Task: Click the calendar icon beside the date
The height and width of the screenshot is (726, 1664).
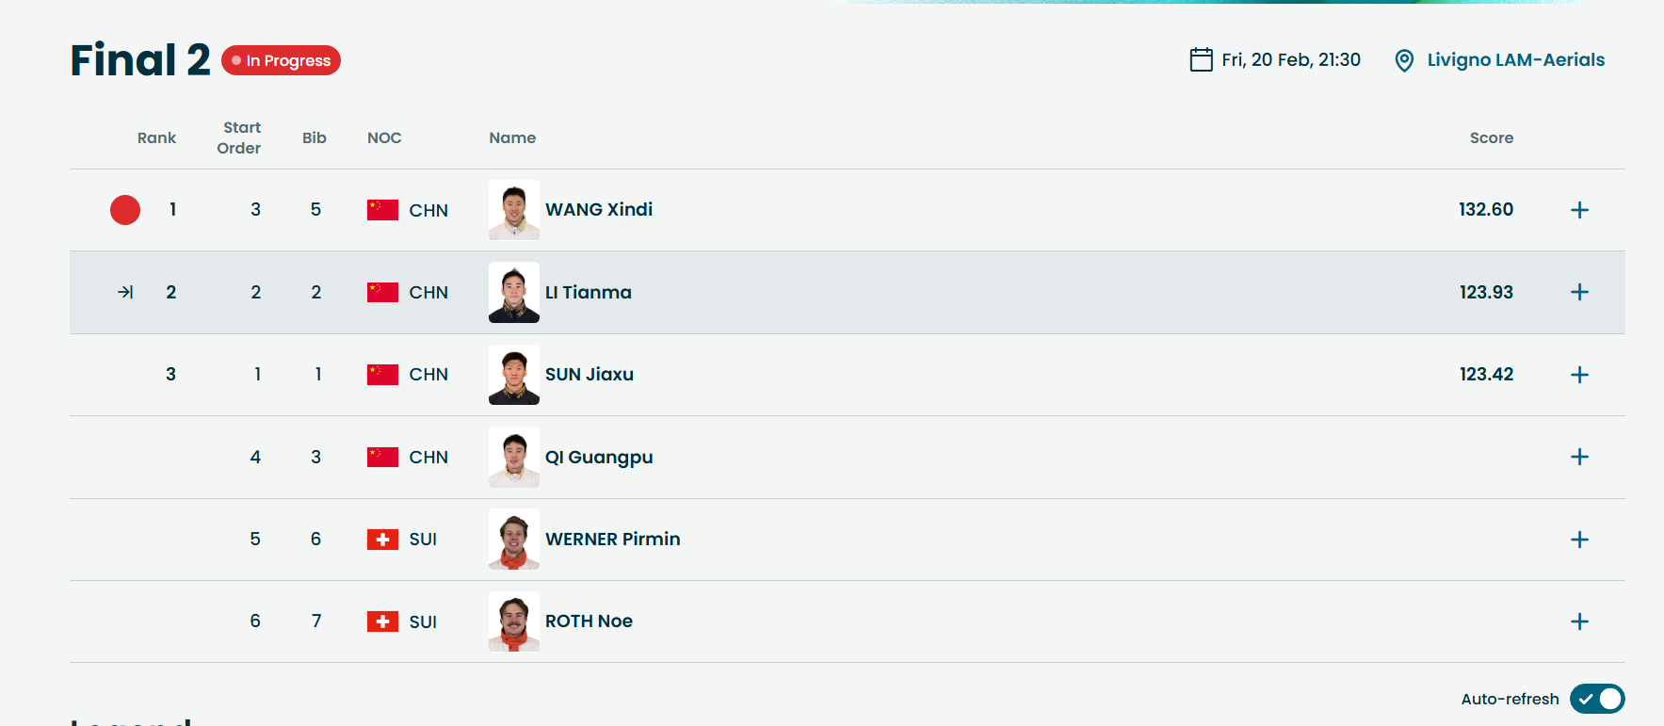Action: click(x=1201, y=59)
